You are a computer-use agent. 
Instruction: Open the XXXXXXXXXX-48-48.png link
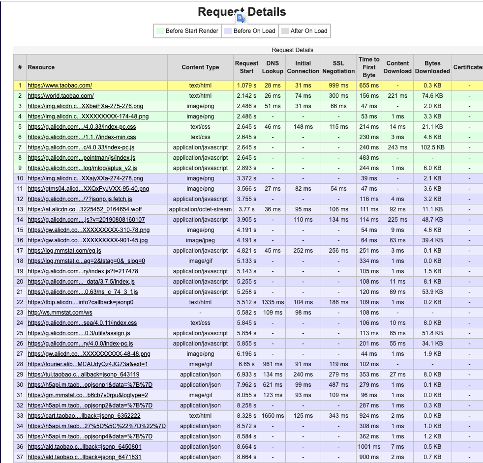tap(89, 354)
